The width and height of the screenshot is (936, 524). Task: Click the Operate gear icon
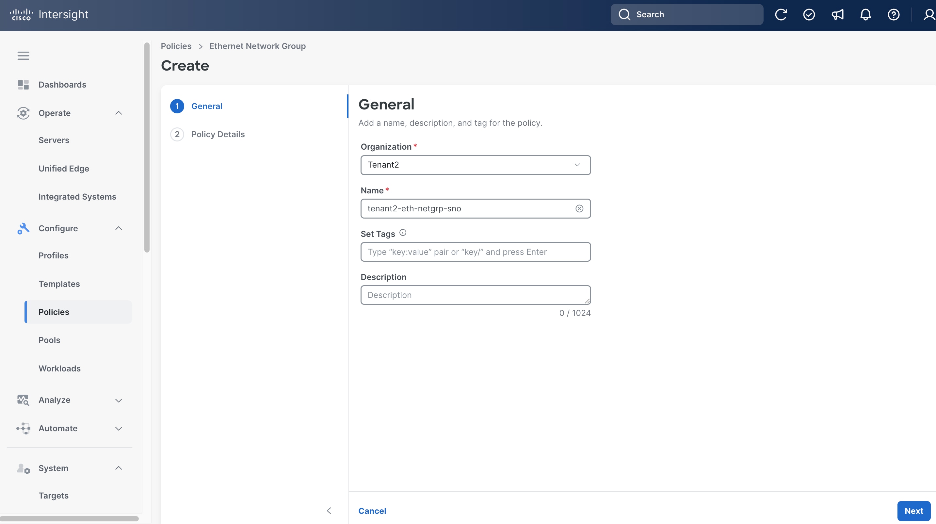pyautogui.click(x=23, y=113)
